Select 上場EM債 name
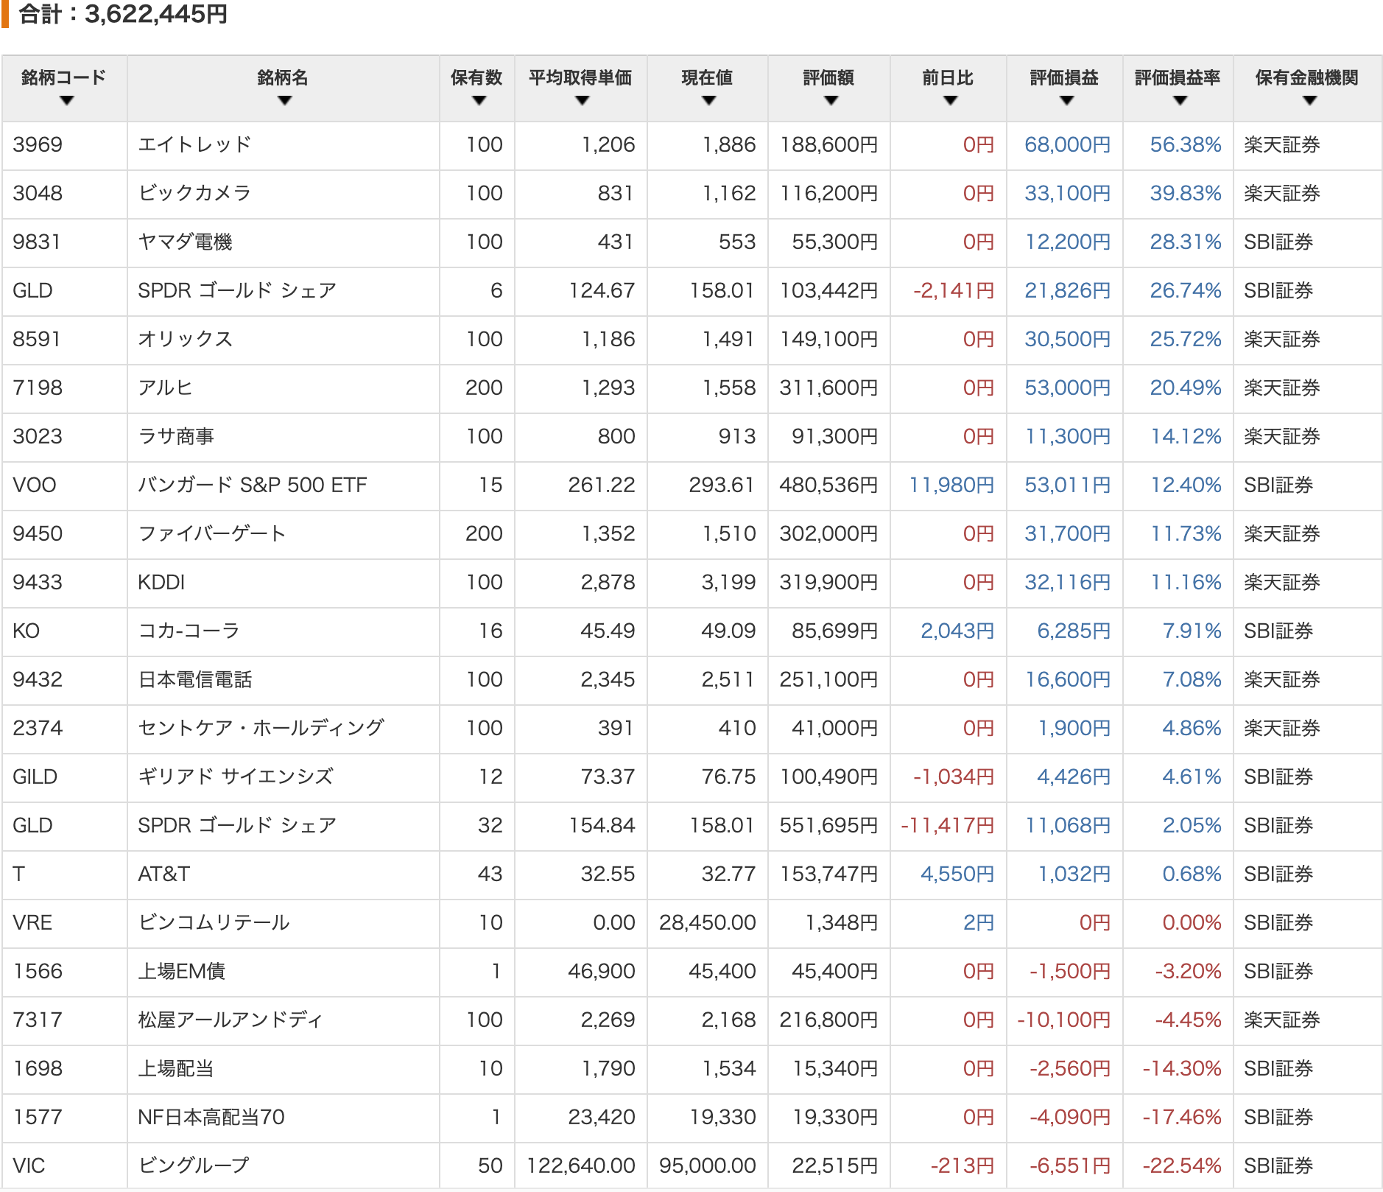 [182, 971]
